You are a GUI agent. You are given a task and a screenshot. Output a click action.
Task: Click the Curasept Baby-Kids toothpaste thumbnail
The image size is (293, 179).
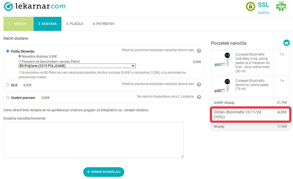pos(223,60)
